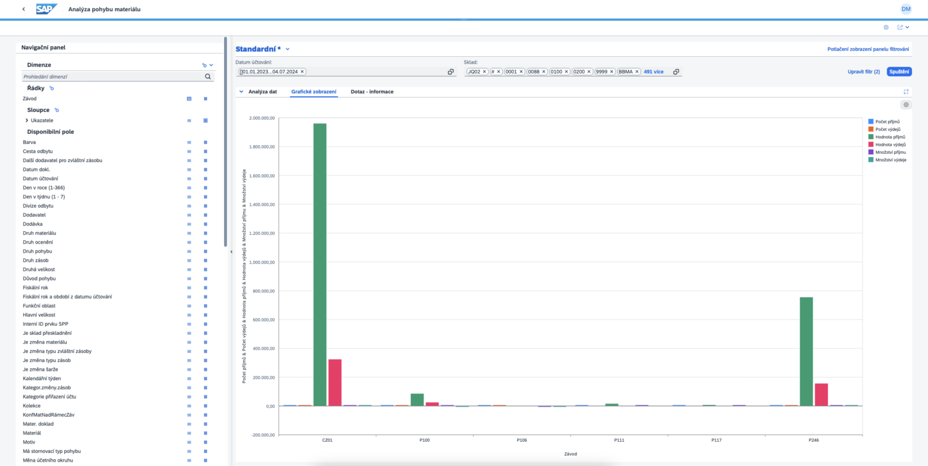This screenshot has width=928, height=466.
Task: Click the Hodnota příjmů green legend swatch
Action: 871,137
